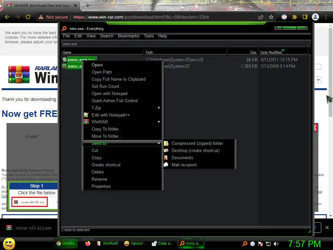The height and width of the screenshot is (250, 333).
Task: Click the Mail recipient envelope icon
Action: (x=166, y=165)
